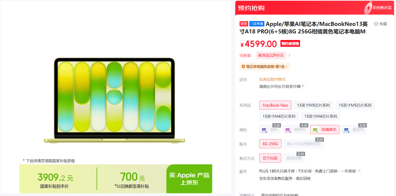This screenshot has height=196, width=396.
Task: Click the 银色 color thumbnail icon
Action: 264,130
